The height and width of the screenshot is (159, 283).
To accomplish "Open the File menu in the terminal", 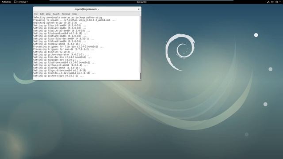I will tap(36, 14).
